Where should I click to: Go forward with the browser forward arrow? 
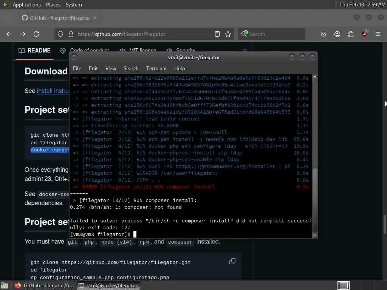click(x=23, y=34)
